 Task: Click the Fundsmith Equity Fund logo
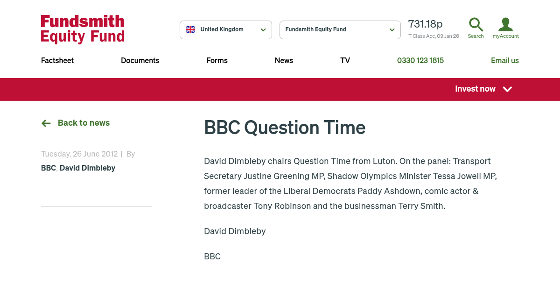(82, 29)
